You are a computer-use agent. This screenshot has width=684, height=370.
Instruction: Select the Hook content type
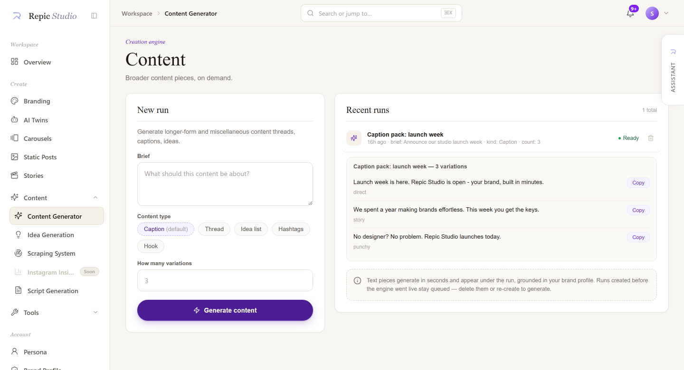[x=151, y=246]
